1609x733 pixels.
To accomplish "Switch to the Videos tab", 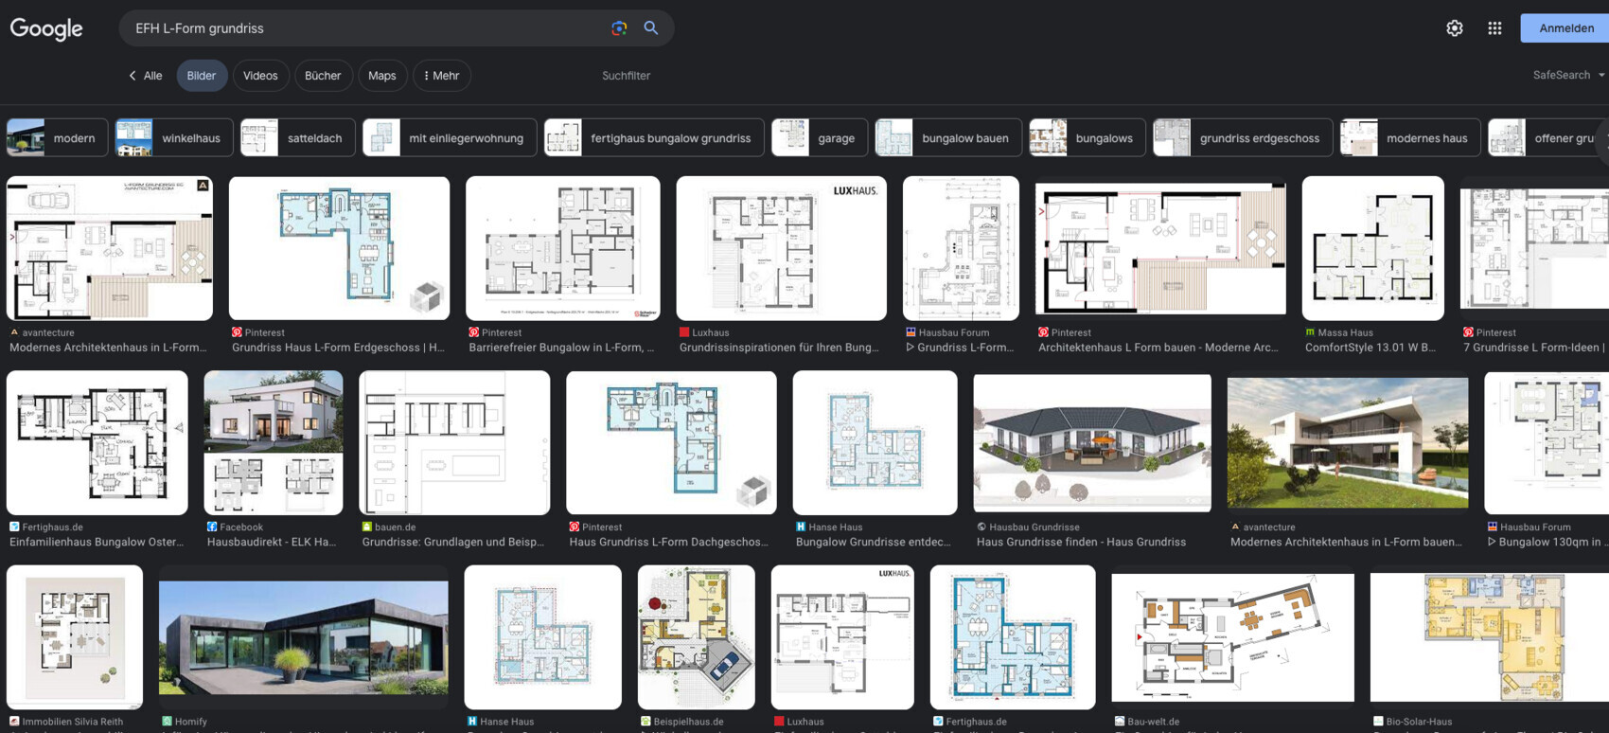I will coord(260,76).
